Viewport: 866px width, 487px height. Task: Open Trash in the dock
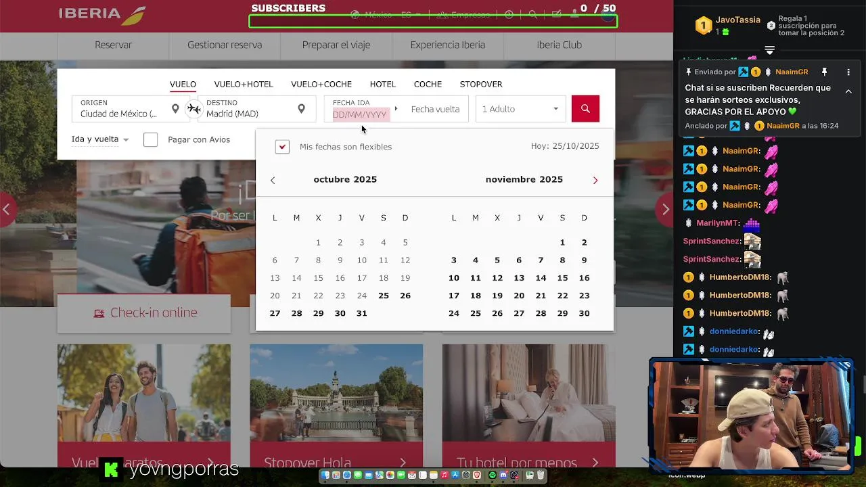point(541,476)
